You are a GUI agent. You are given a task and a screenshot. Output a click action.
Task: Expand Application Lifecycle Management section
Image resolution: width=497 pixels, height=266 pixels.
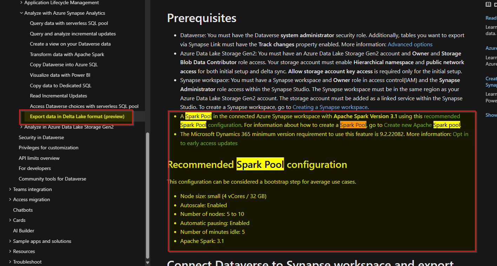(x=21, y=3)
